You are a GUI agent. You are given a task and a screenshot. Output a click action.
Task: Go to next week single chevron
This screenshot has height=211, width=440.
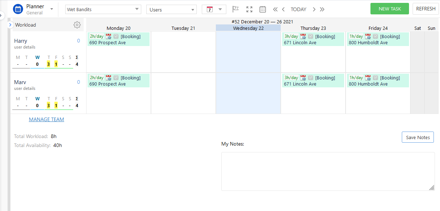314,9
